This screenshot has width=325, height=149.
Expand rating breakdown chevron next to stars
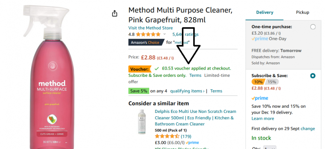165,34
